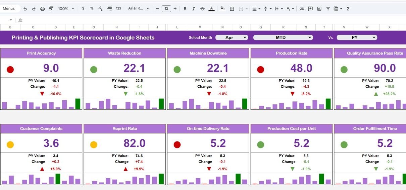Open the Functions sigma icon

348,9
